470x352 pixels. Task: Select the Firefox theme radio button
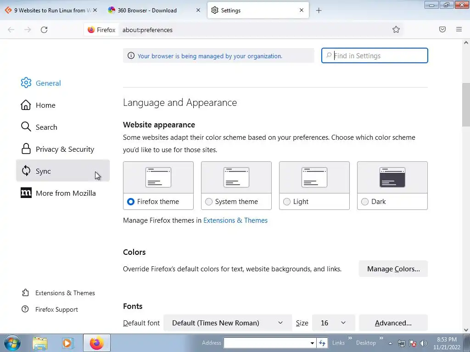point(131,202)
